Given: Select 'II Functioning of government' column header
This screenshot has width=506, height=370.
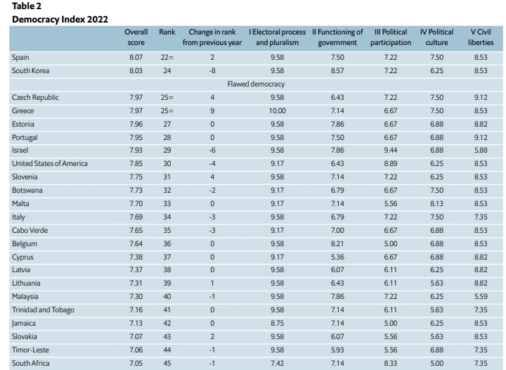Looking at the screenshot, I should coord(337,37).
